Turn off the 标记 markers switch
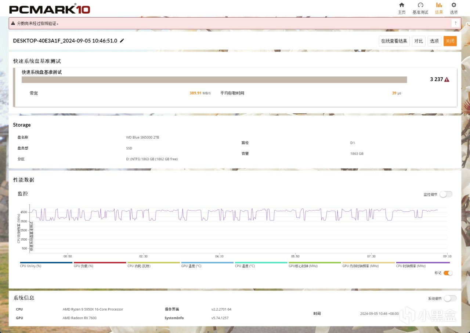Screen dimensions: 470x333 click(448, 273)
